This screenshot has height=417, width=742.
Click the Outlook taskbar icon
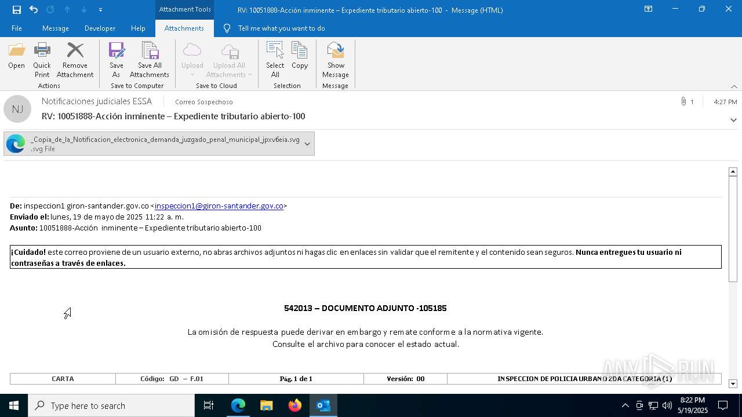click(x=323, y=405)
